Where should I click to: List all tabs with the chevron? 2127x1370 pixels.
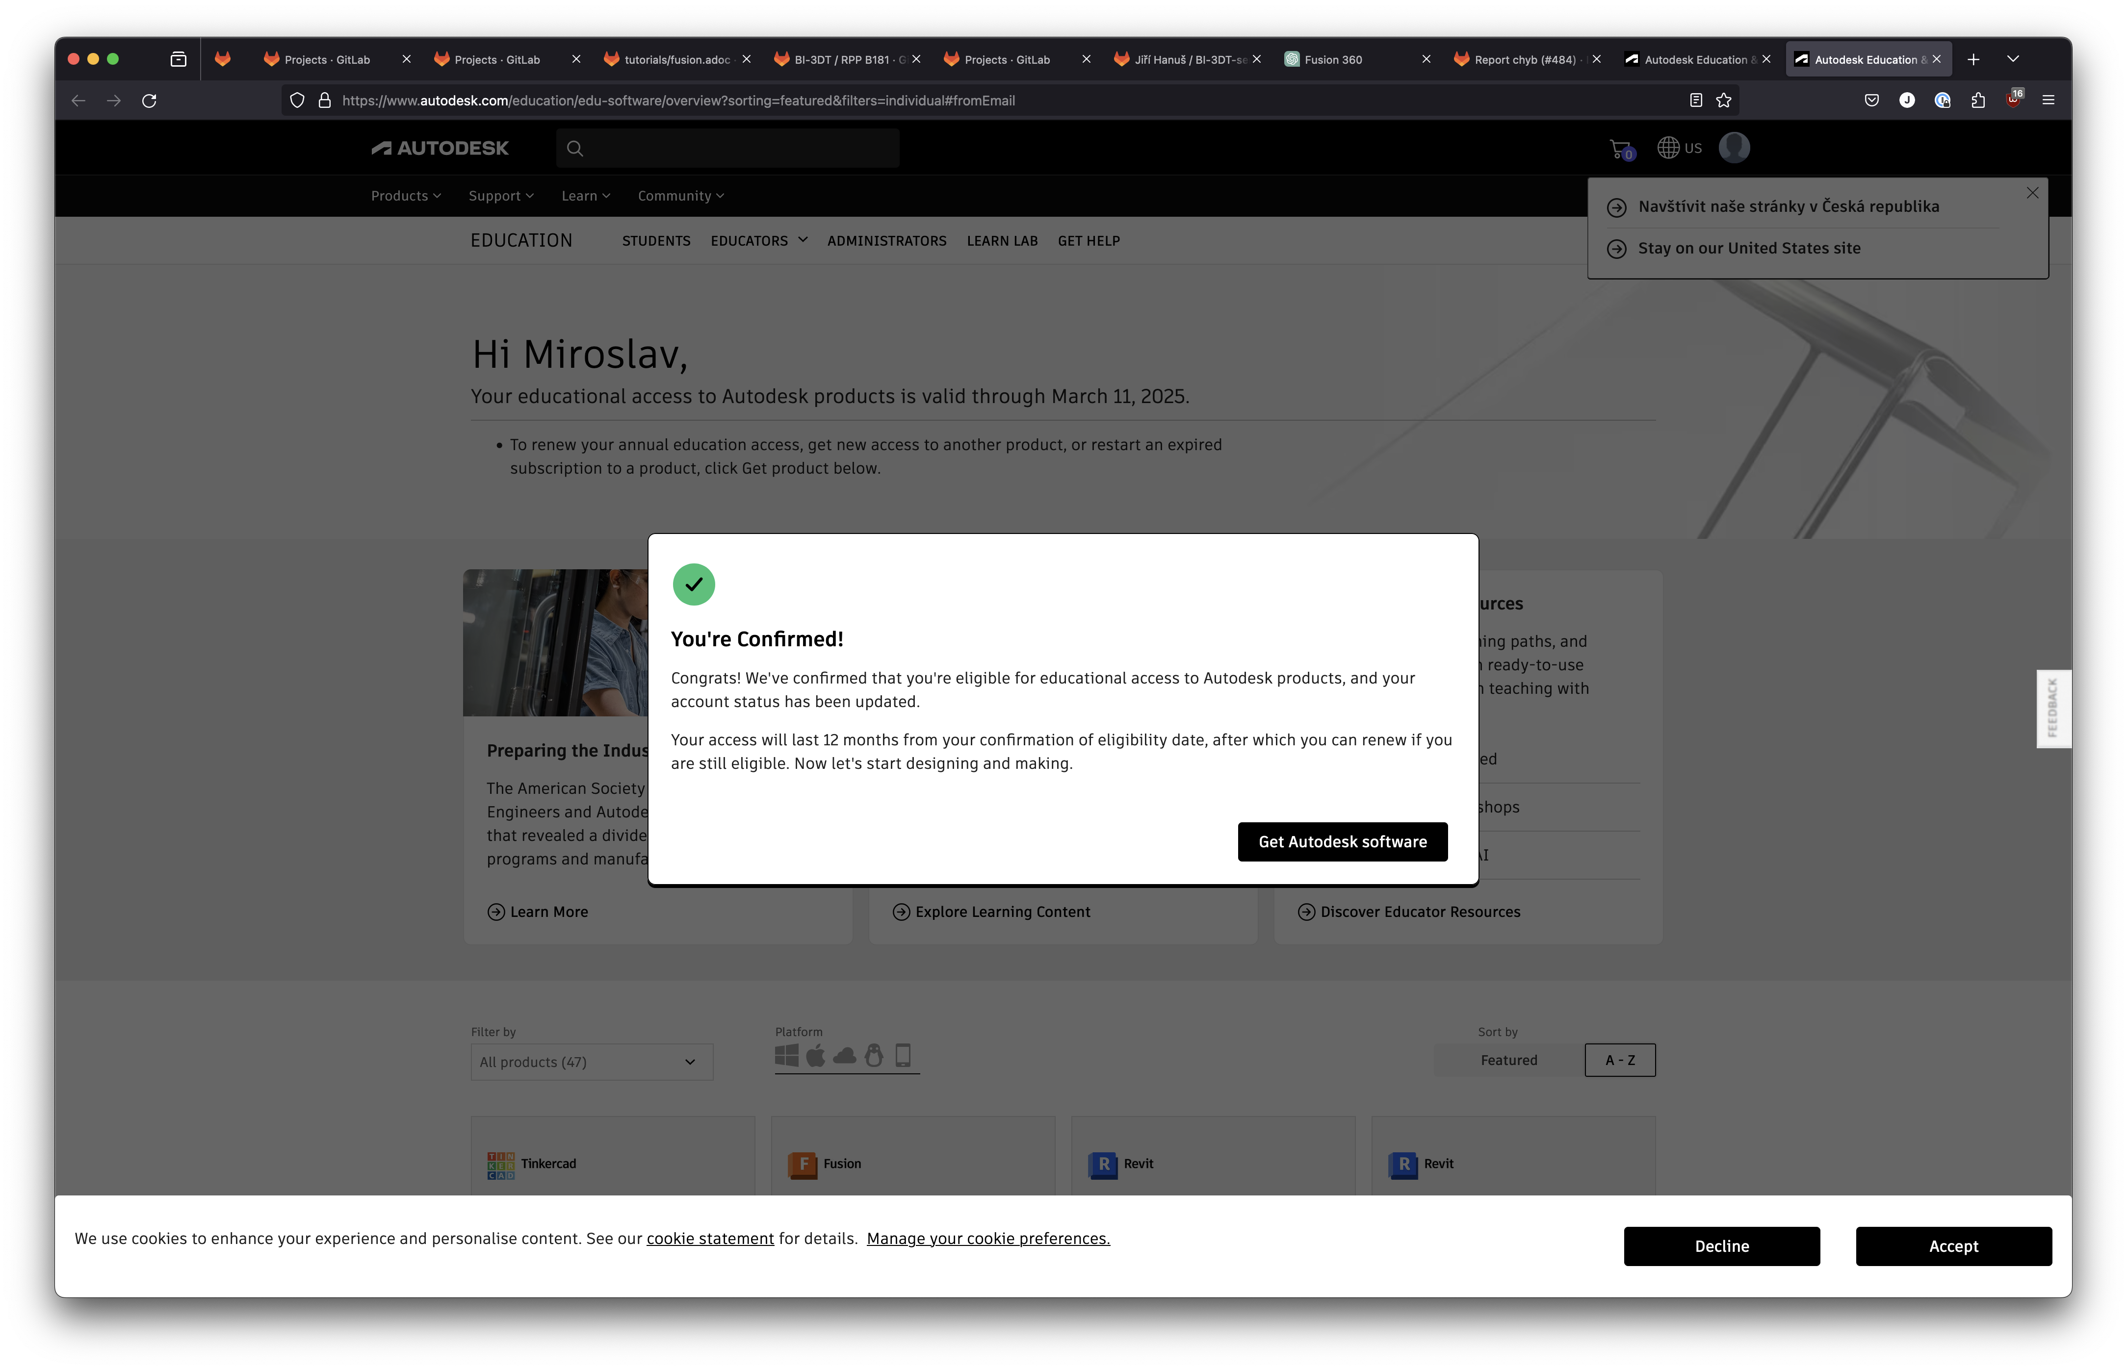pyautogui.click(x=2013, y=60)
